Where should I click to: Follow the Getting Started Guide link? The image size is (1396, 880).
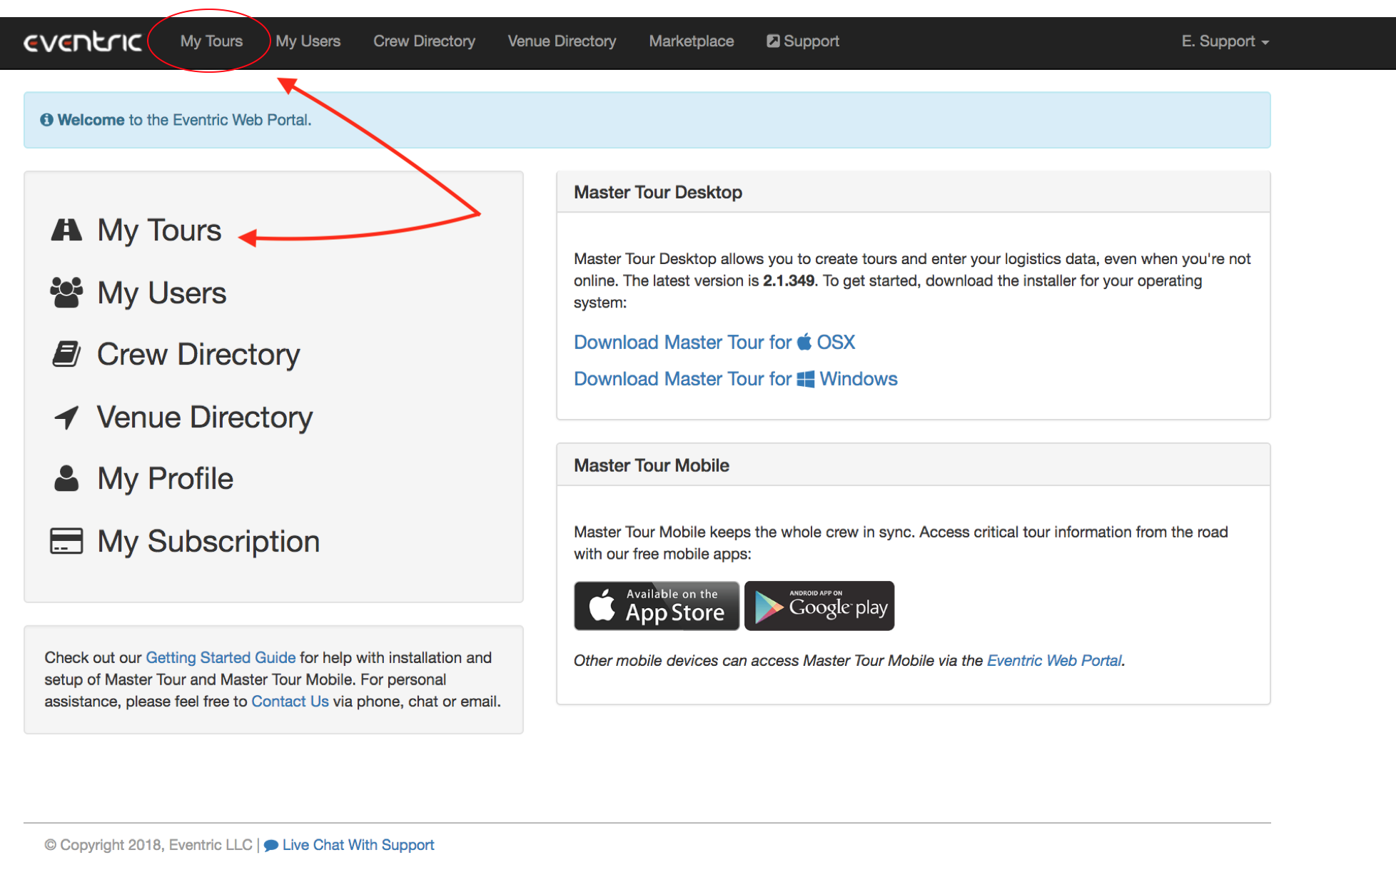(x=221, y=657)
